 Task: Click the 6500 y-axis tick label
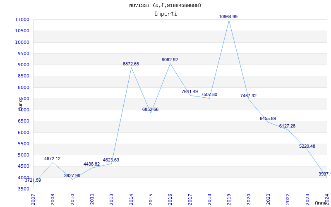(x=23, y=121)
